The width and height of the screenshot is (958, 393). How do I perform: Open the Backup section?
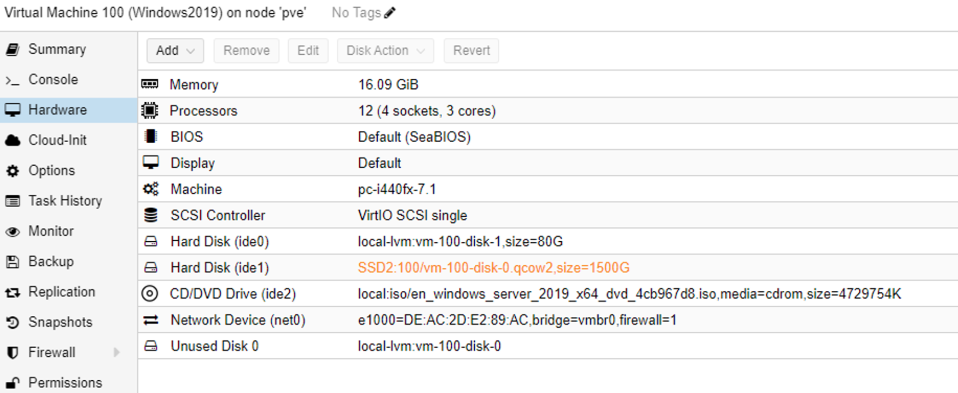coord(51,261)
